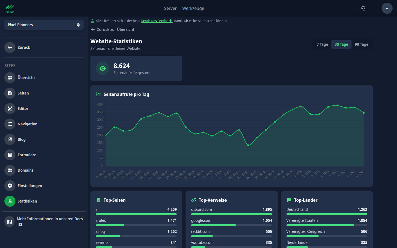Switch to the 90 Tage range
This screenshot has width=397, height=248.
361,44
